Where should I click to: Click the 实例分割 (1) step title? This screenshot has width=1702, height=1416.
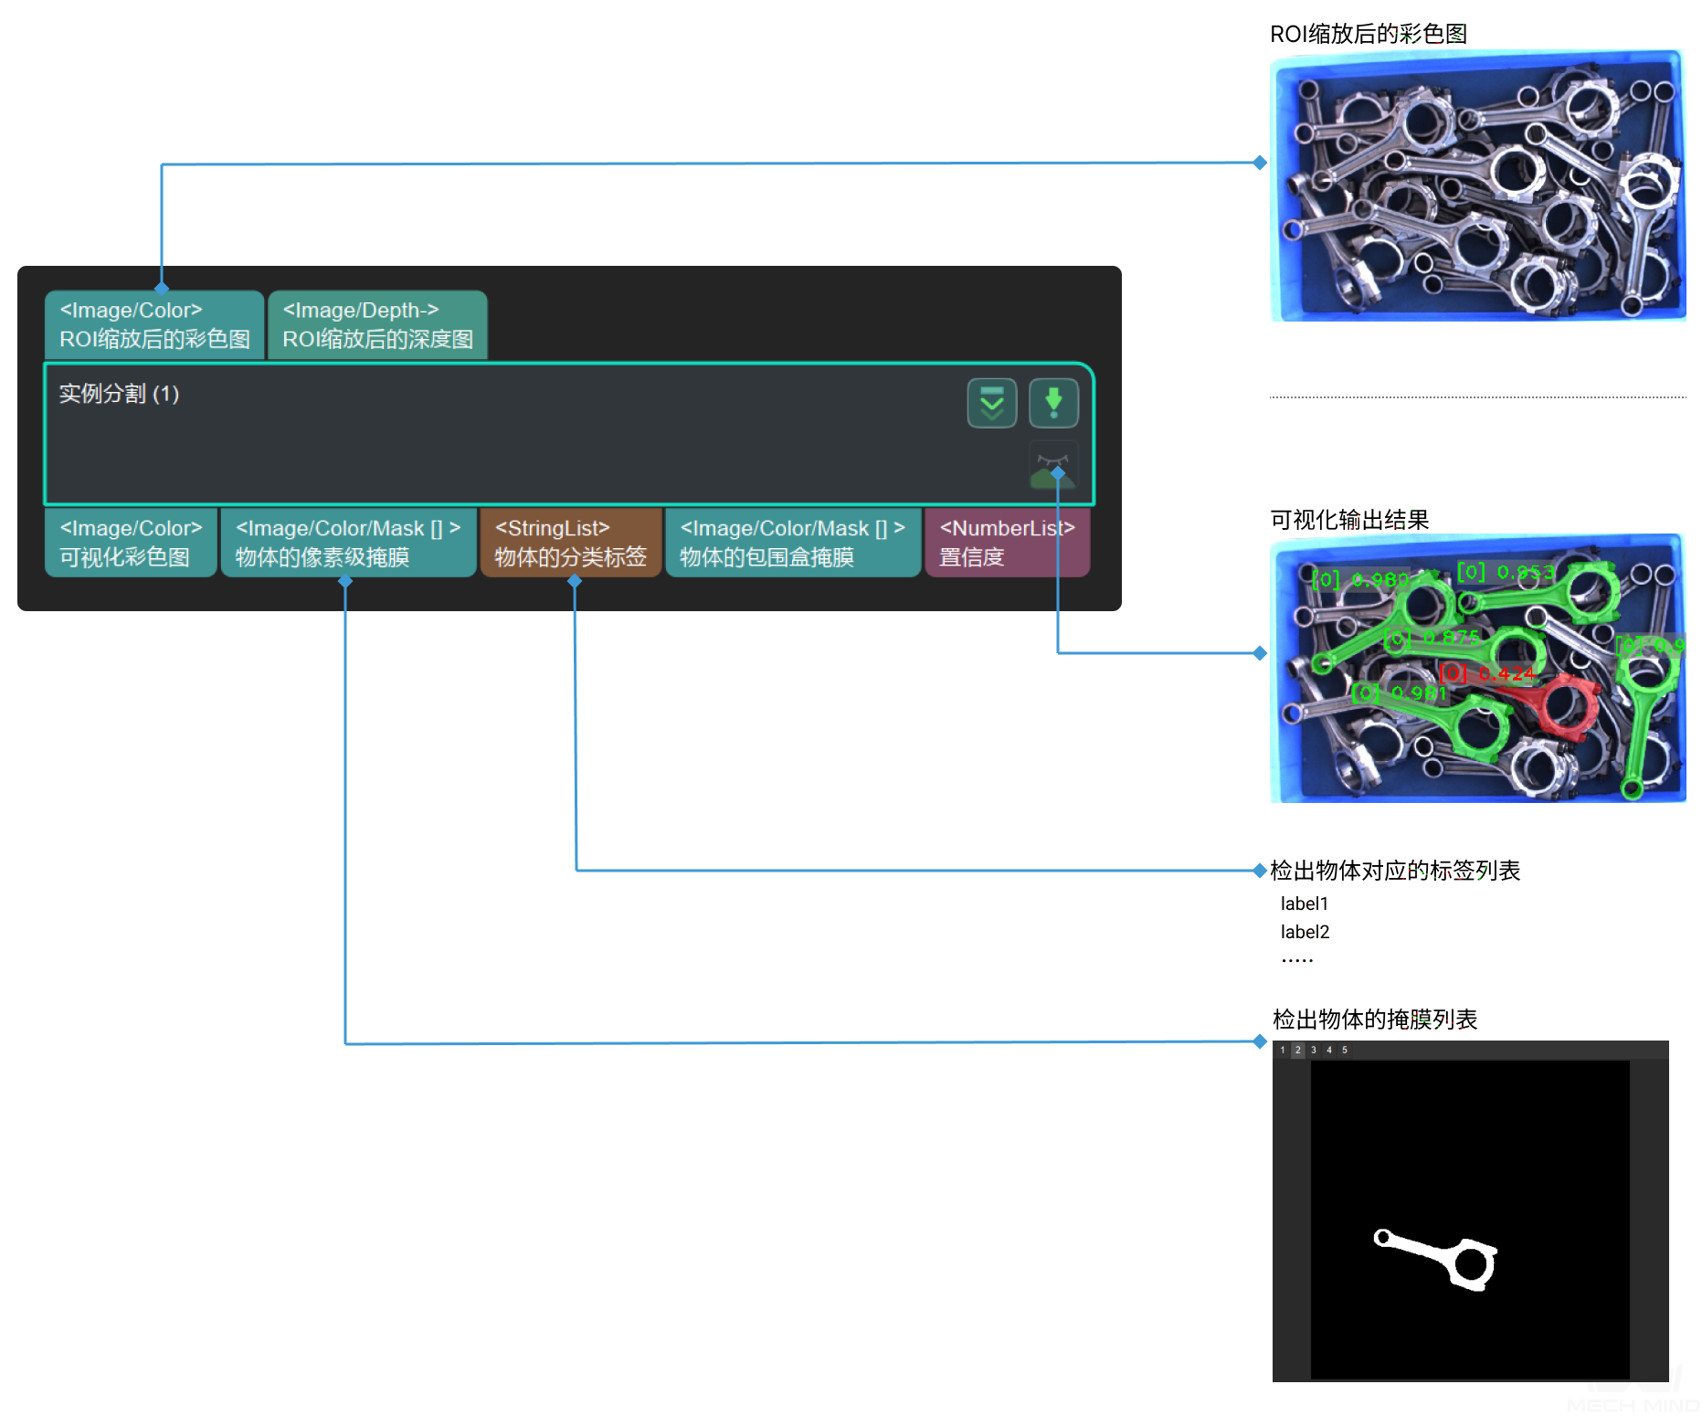tap(119, 394)
